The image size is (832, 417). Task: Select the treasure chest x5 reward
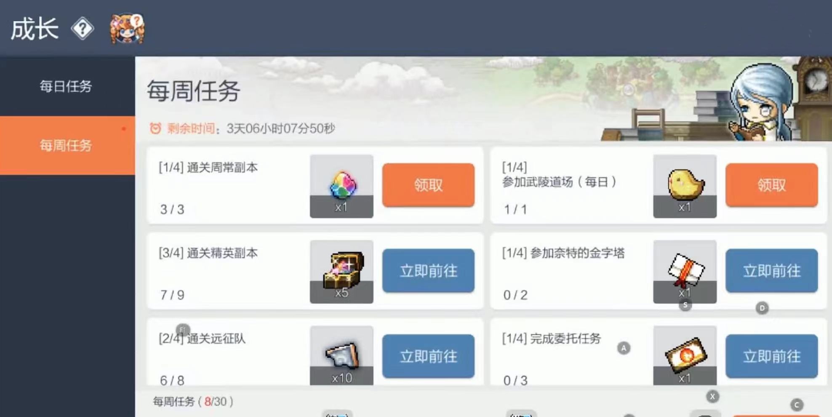(341, 271)
